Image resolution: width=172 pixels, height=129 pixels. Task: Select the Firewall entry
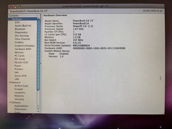coord(19,89)
